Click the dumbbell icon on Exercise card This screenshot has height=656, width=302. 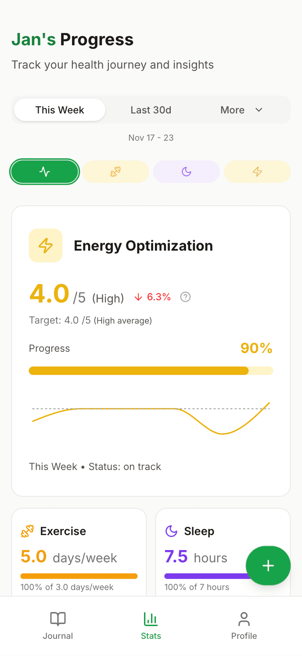(x=27, y=531)
